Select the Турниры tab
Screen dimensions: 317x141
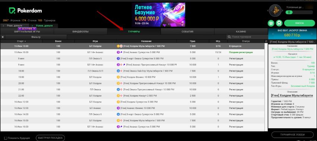[134, 32]
